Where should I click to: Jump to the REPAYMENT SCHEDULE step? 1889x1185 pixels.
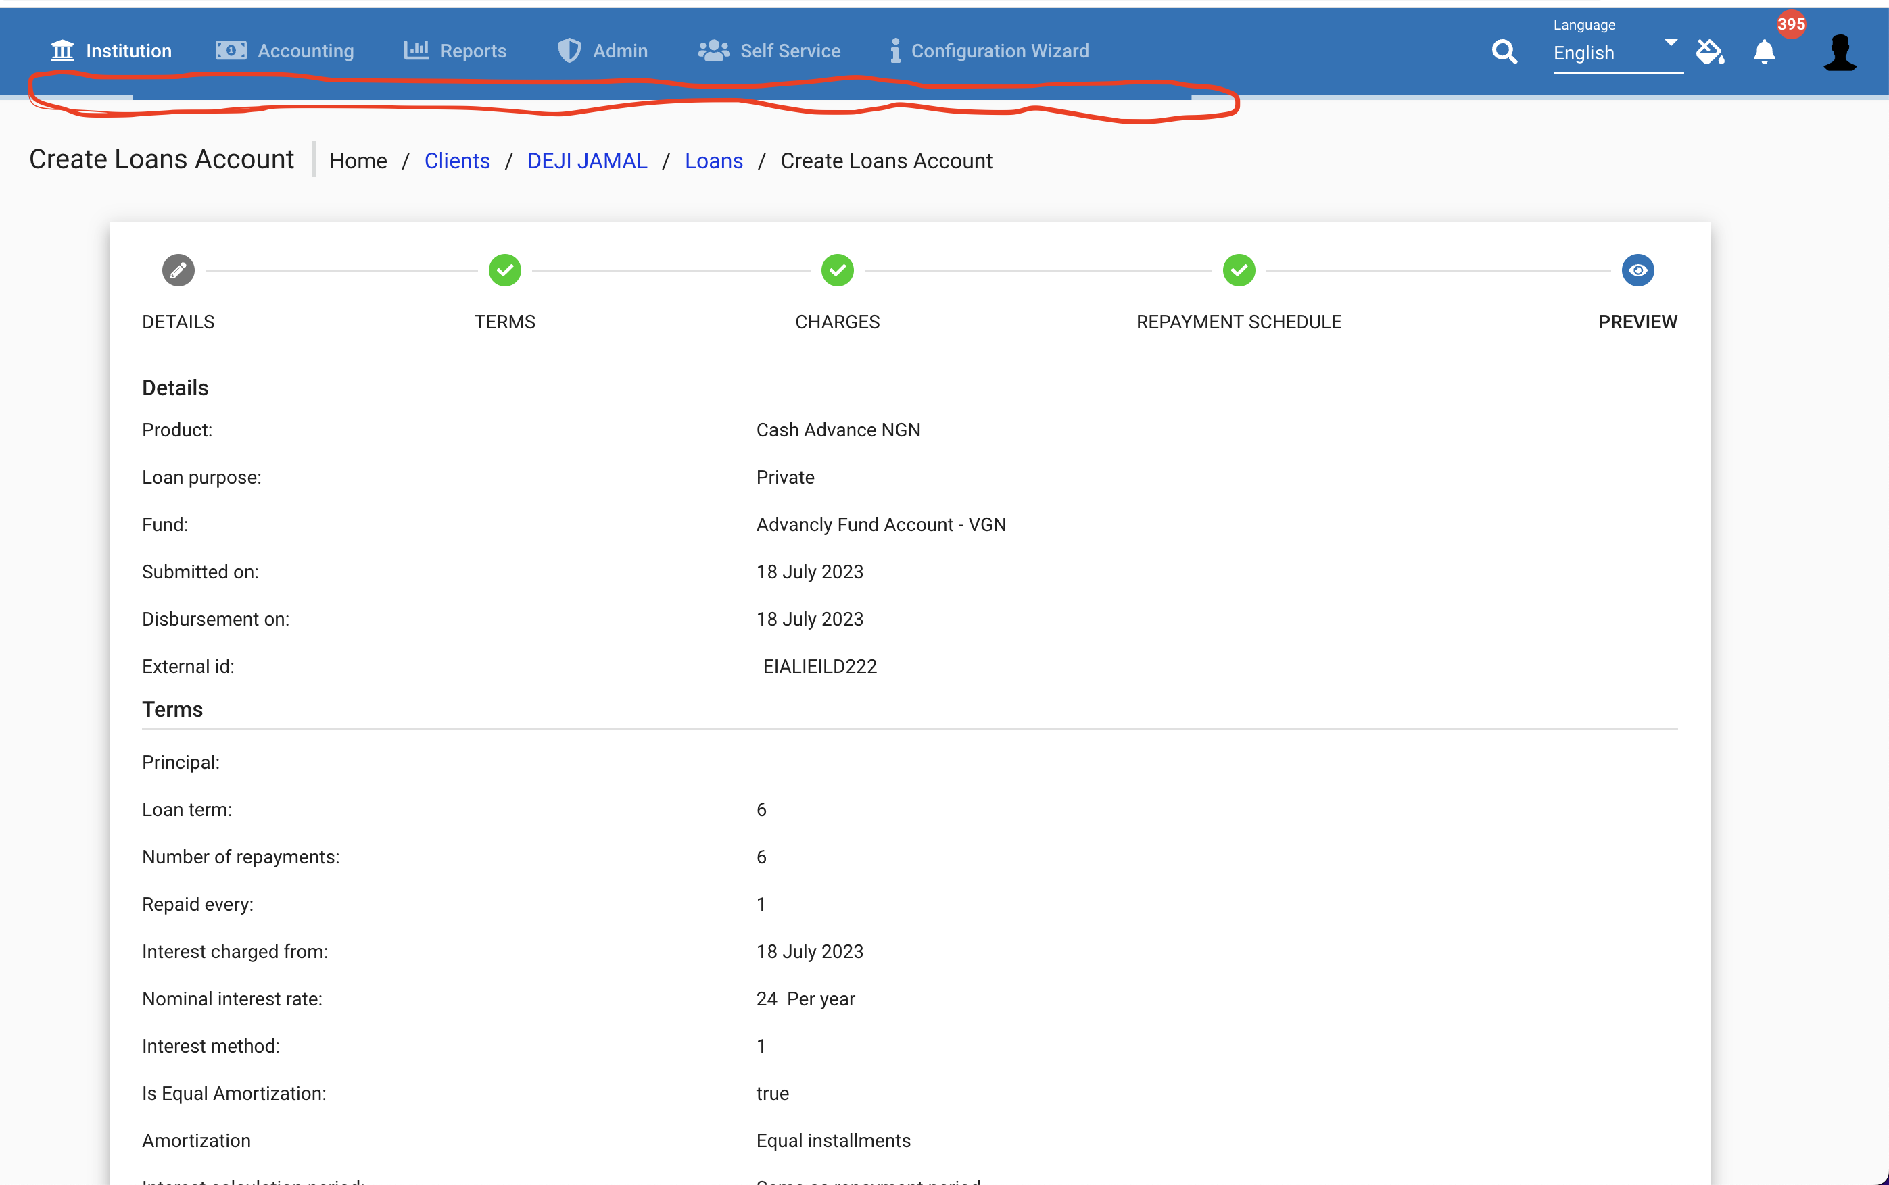pos(1238,270)
